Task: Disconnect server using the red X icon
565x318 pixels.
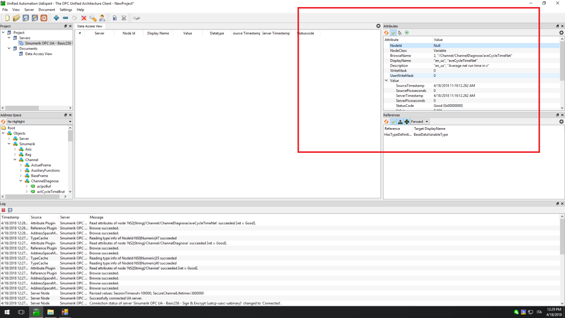Action: [84, 18]
